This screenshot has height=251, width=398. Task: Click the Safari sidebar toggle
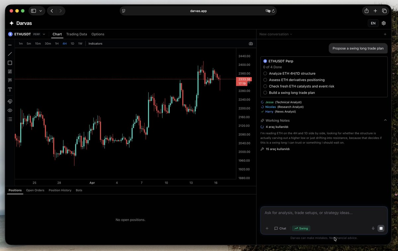pos(33,11)
